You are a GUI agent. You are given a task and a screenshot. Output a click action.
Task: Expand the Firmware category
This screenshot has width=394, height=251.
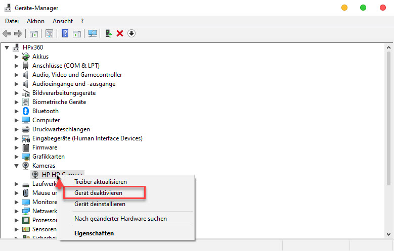[x=16, y=147]
